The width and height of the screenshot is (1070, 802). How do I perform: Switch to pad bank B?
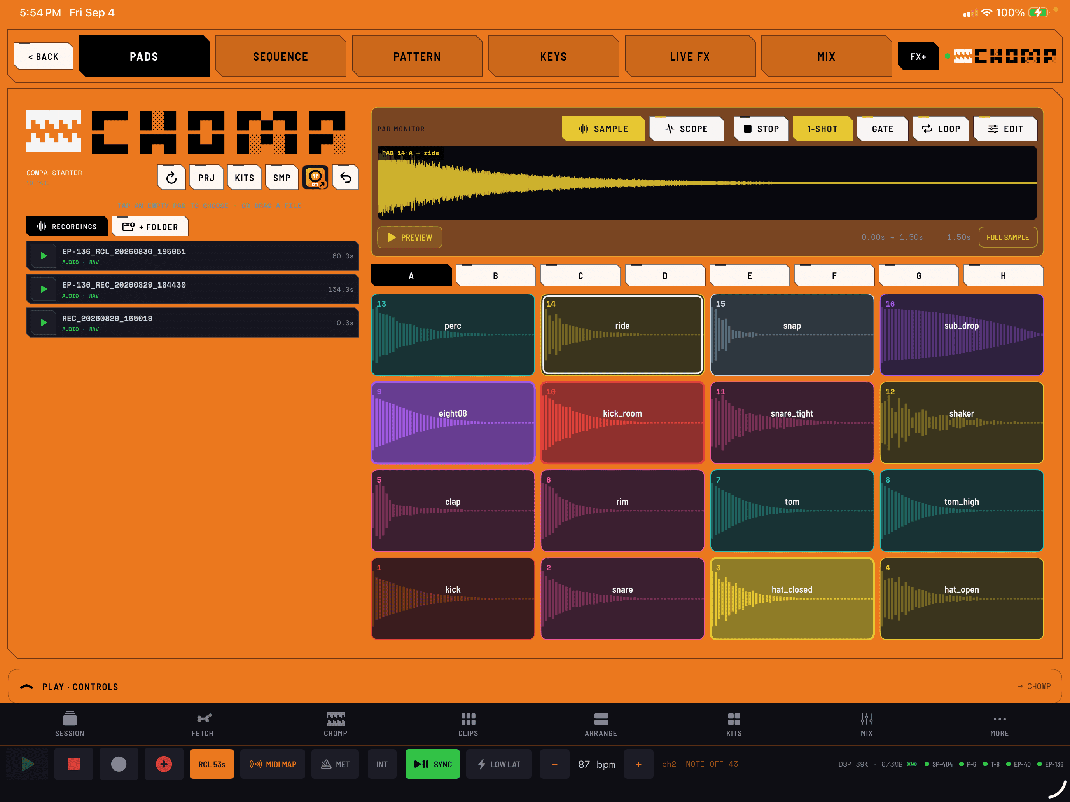click(495, 275)
